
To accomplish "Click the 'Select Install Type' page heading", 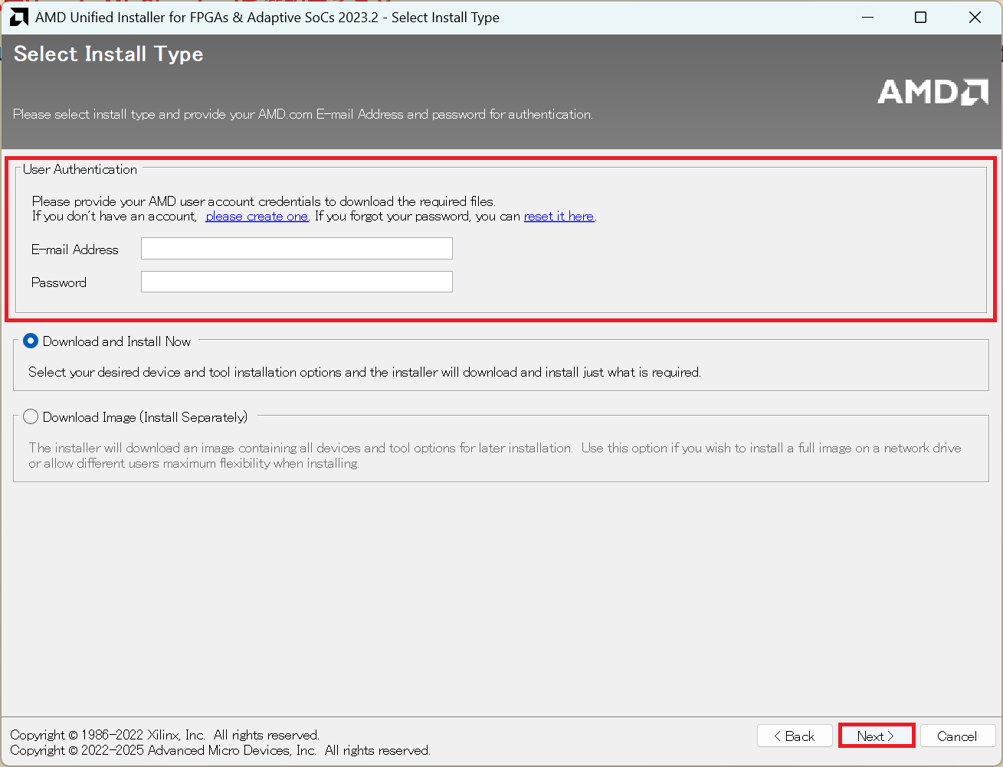I will point(109,54).
